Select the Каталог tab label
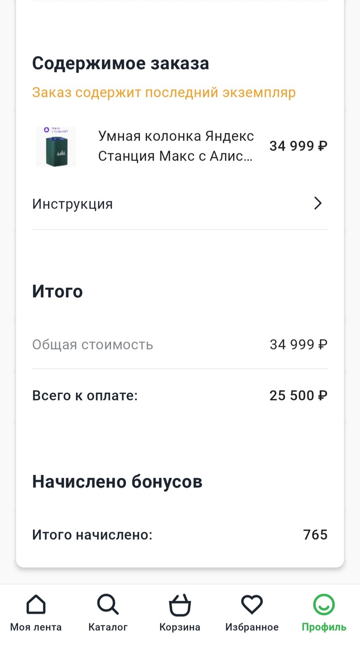360x647 pixels. pos(108,627)
